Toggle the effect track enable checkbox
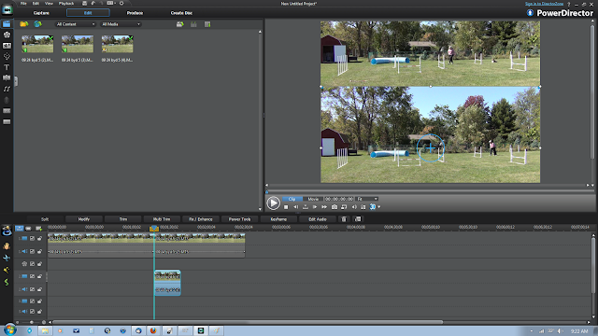Image resolution: width=598 pixels, height=336 pixels. [x=32, y=263]
